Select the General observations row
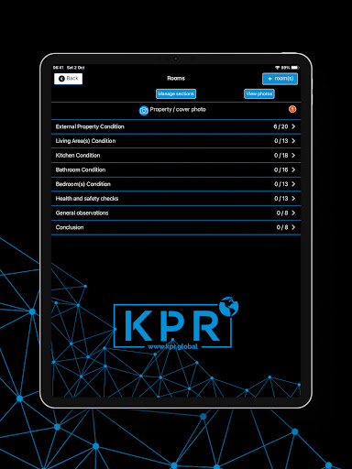 (176, 213)
